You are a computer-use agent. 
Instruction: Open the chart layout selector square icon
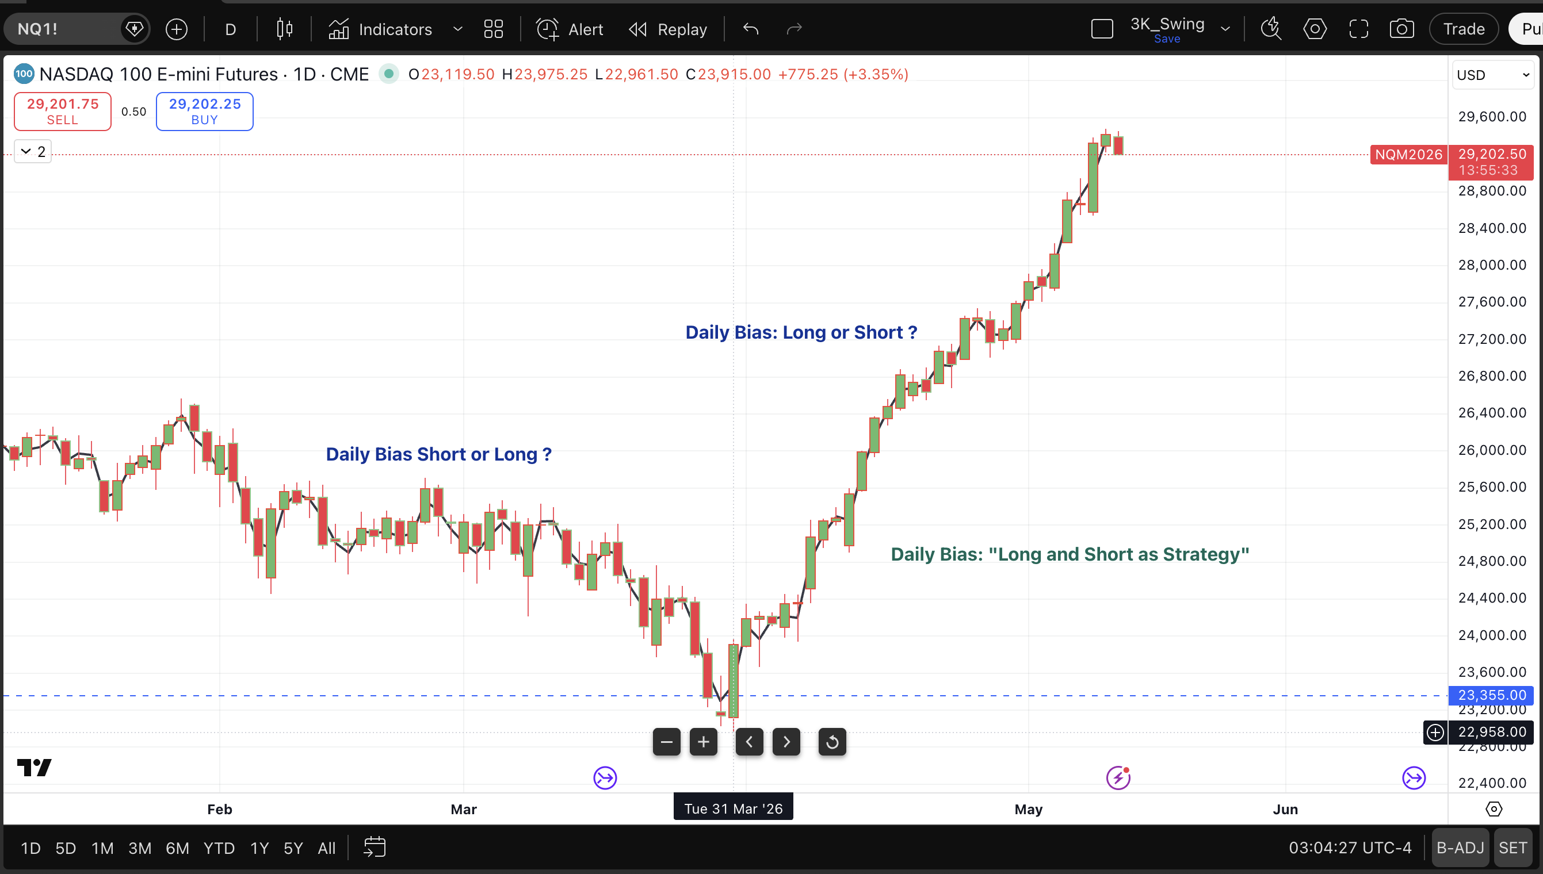(x=1102, y=29)
